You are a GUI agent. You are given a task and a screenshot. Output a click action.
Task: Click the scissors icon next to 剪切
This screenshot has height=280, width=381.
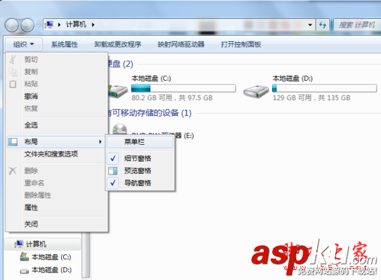tap(12, 60)
